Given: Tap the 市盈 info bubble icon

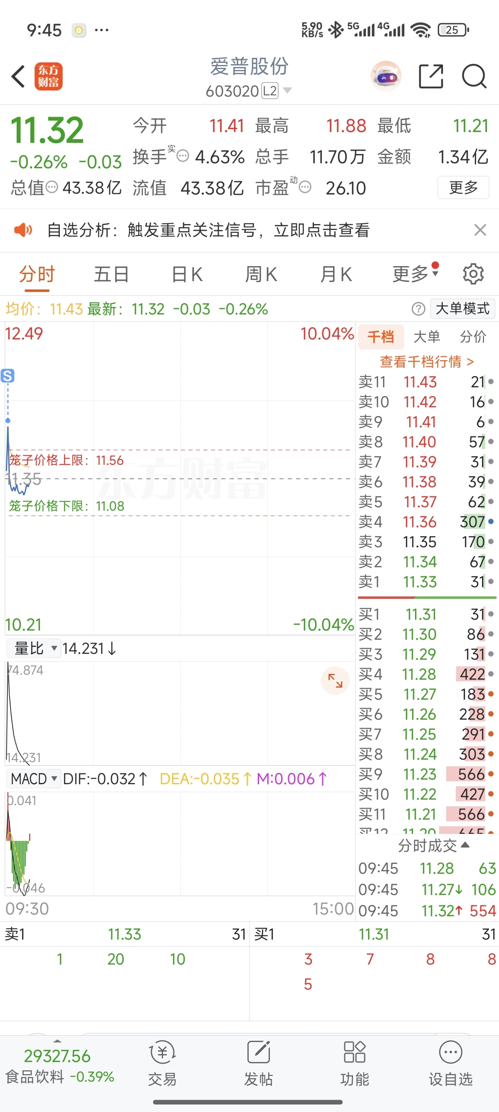Looking at the screenshot, I should click(305, 187).
